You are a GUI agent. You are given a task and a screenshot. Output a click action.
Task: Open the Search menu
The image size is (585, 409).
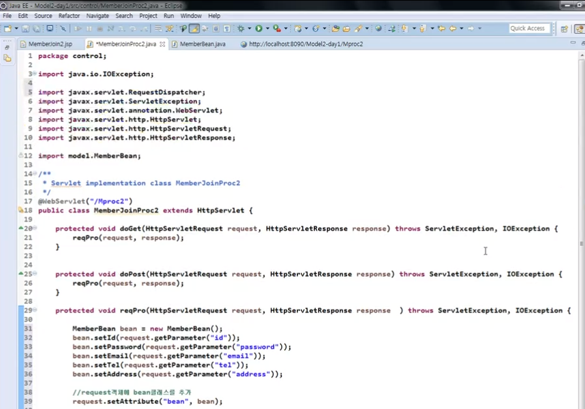click(124, 16)
